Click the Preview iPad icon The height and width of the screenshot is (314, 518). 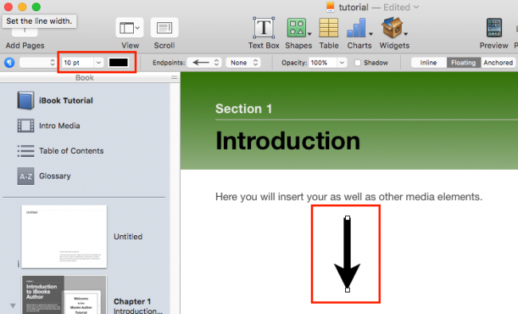(494, 28)
